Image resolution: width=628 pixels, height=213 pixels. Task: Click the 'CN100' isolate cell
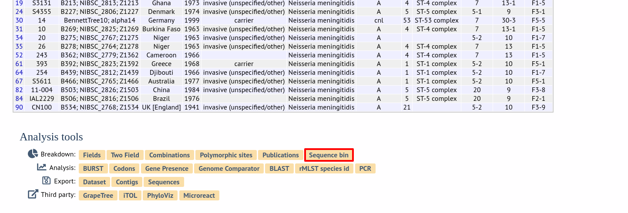coord(42,107)
